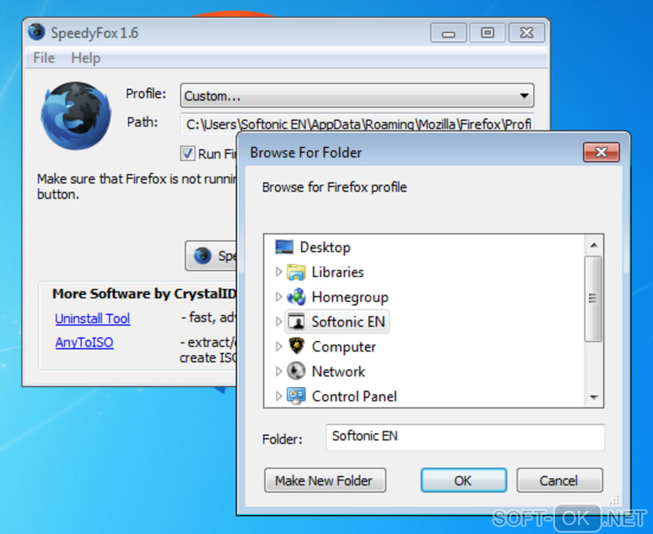Close the Browse For Folder dialog
This screenshot has width=653, height=534.
(x=601, y=152)
